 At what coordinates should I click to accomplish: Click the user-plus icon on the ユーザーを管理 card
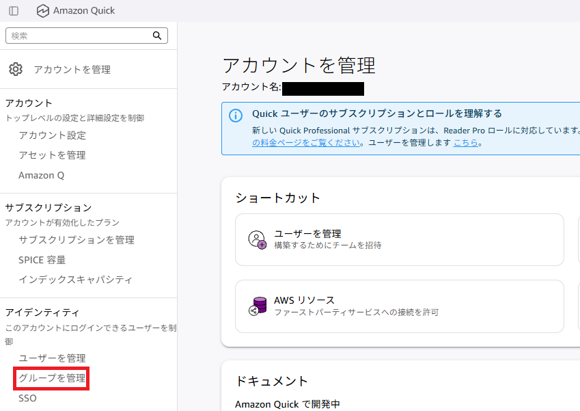pos(257,239)
